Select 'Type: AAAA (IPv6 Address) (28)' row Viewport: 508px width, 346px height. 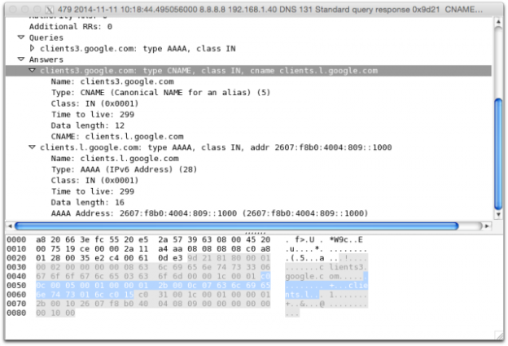(x=124, y=169)
